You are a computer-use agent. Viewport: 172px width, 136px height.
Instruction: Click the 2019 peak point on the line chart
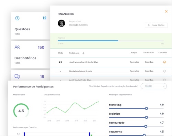(x=75, y=103)
